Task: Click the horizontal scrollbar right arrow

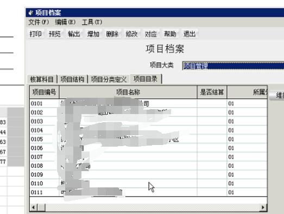Action: (x=263, y=207)
